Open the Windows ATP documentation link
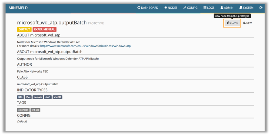The image size is (270, 135). click(85, 46)
